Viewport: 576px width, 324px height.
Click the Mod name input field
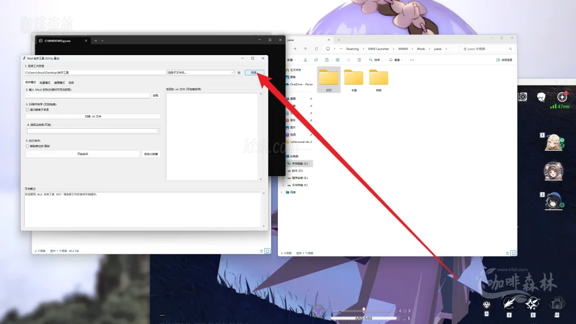click(87, 96)
